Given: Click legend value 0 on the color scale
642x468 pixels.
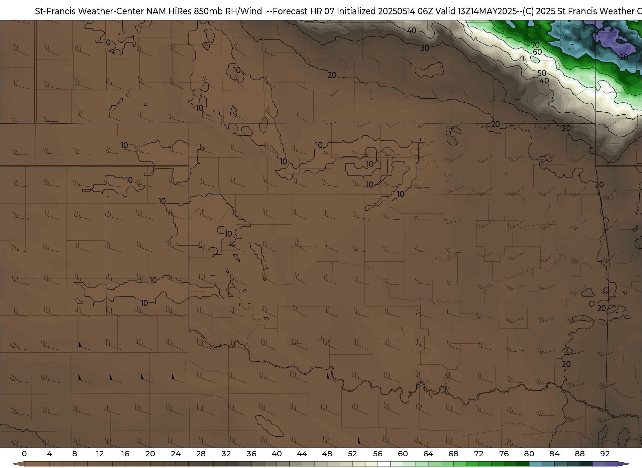Looking at the screenshot, I should pyautogui.click(x=24, y=454).
